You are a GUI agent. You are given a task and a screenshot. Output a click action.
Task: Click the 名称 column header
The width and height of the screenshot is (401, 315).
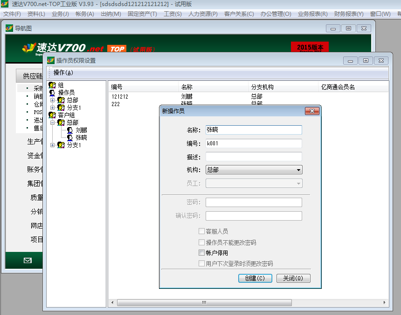click(x=213, y=87)
